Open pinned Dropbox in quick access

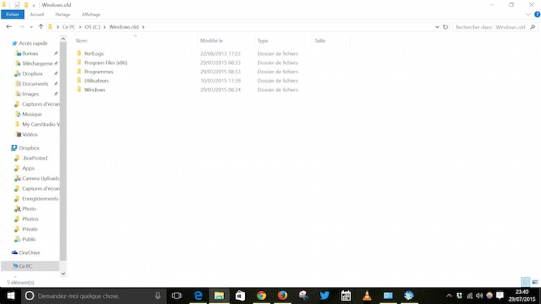(x=32, y=73)
